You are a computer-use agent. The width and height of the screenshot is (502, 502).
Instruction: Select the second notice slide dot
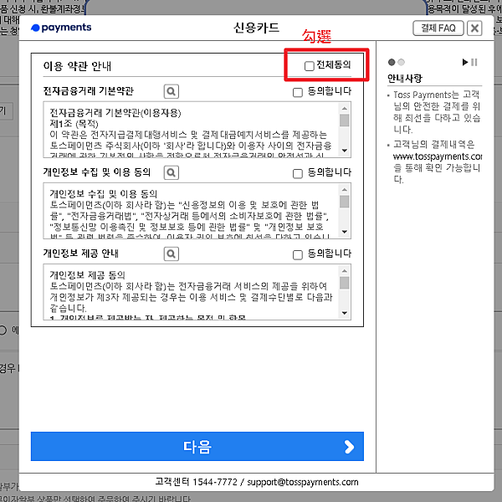coord(401,62)
